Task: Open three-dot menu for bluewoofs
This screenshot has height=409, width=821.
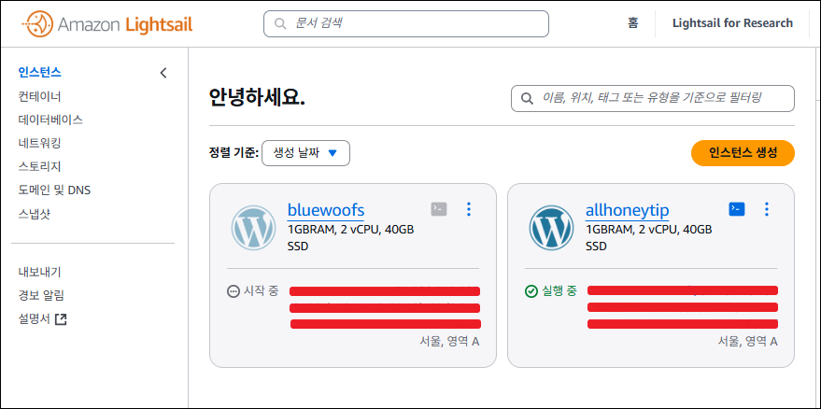Action: (469, 209)
